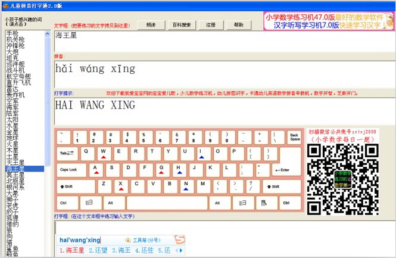Select 冲锋枪 in the word list
Viewport: 396px width, 258px height.
[x=15, y=46]
